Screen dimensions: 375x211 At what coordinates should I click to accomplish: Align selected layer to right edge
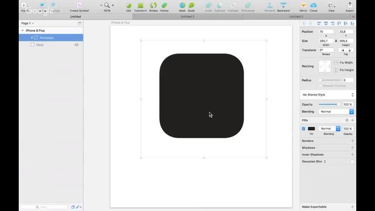pos(332,23)
